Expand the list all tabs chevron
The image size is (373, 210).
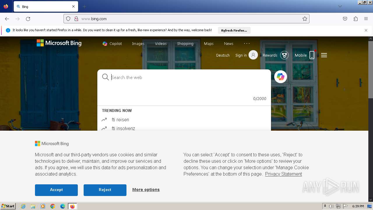tap(340, 6)
